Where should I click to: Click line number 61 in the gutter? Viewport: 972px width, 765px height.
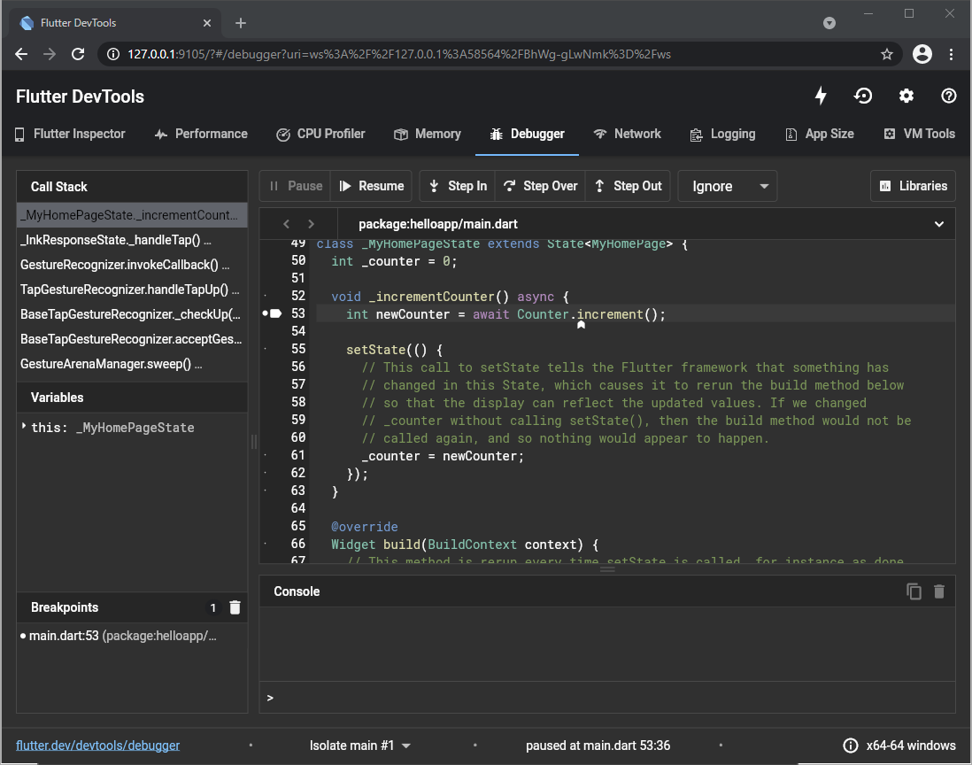point(298,456)
